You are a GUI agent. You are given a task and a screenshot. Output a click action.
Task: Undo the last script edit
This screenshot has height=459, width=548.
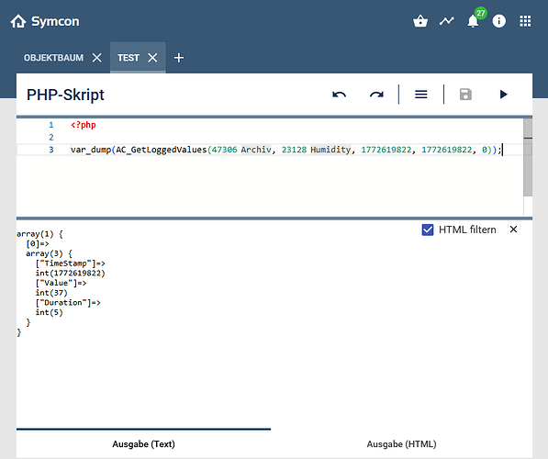(339, 95)
